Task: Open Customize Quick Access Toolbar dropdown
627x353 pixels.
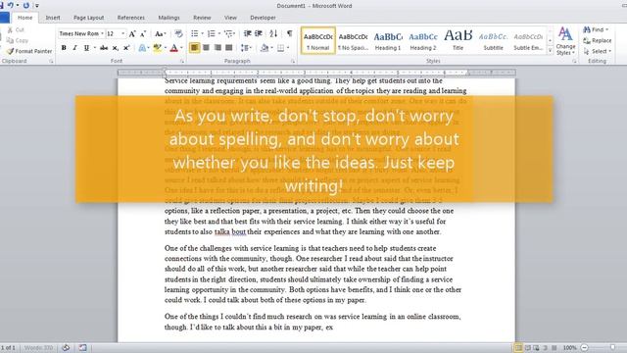Action: [37, 6]
